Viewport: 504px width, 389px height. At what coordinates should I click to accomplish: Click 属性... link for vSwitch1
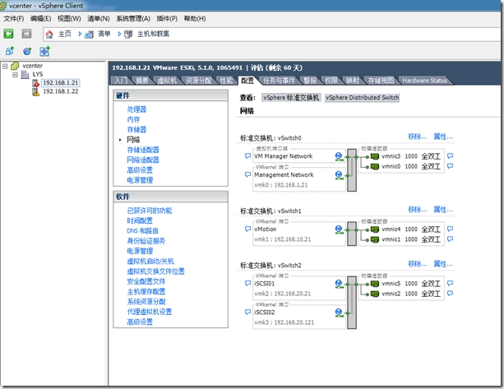[x=443, y=210]
